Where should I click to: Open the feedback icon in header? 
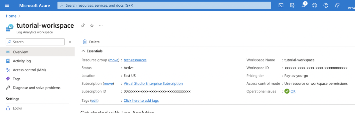pyautogui.click(x=337, y=5)
